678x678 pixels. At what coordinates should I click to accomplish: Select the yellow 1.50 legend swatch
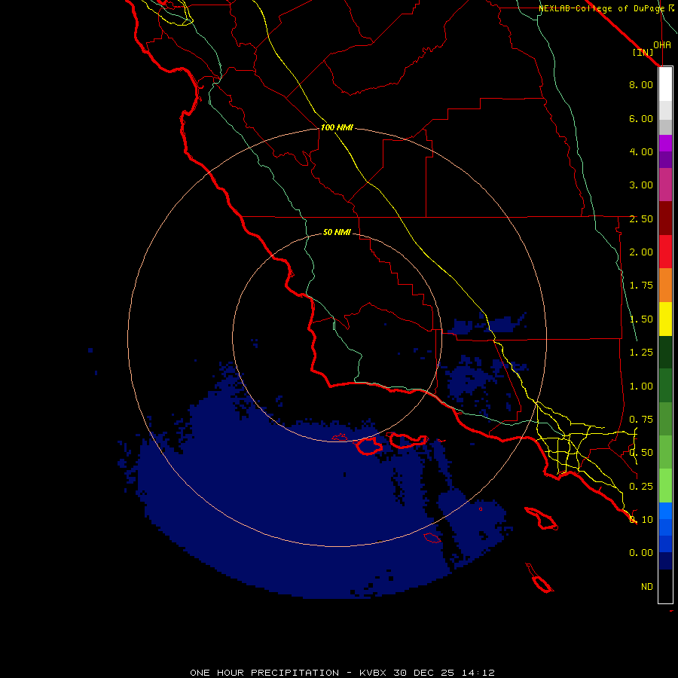665,319
